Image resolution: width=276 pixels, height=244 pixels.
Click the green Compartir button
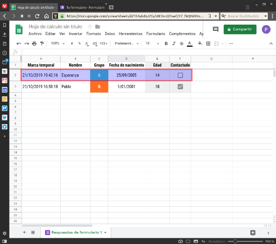240,29
